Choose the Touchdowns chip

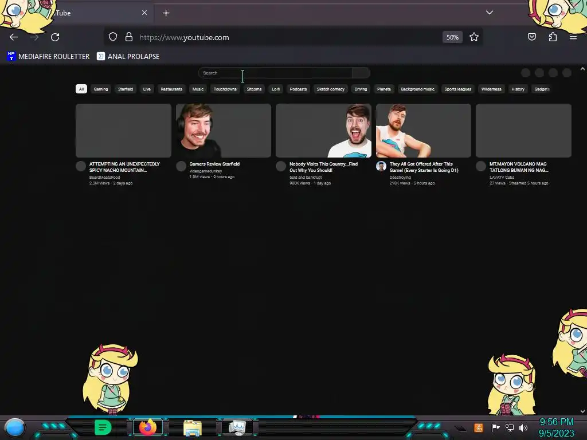pos(225,89)
